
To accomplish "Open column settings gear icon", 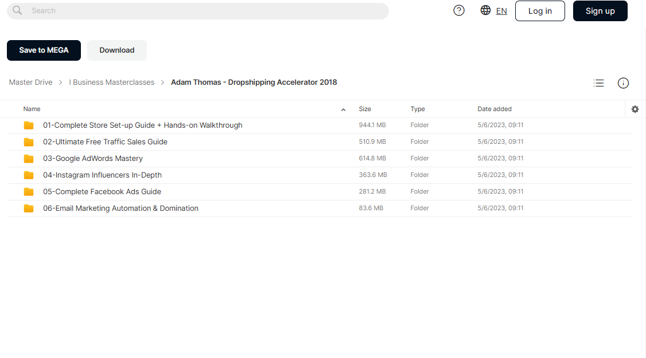I will (x=635, y=109).
